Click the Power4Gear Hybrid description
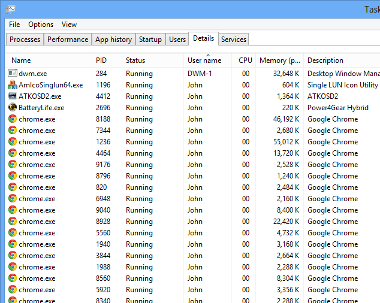380x303 pixels. 338,108
